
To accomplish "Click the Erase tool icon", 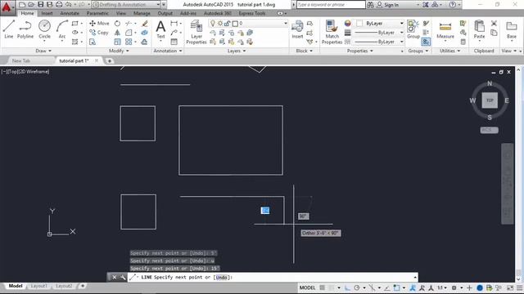I will [145, 24].
